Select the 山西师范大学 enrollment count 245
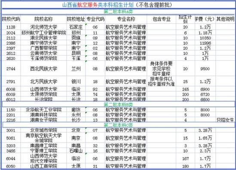The width and height of the screenshot is (236, 170). [x=185, y=89]
